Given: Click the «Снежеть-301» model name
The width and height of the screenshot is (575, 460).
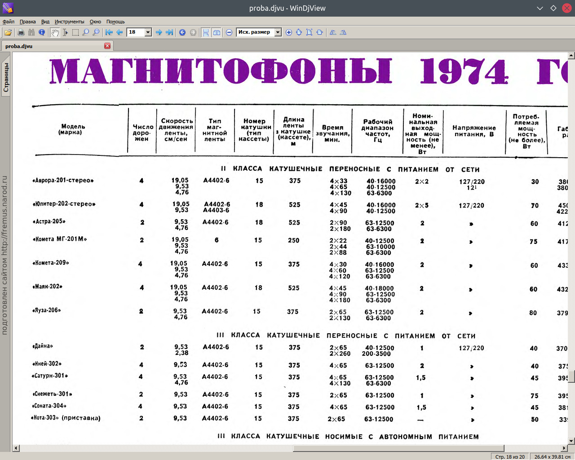Looking at the screenshot, I should [52, 394].
